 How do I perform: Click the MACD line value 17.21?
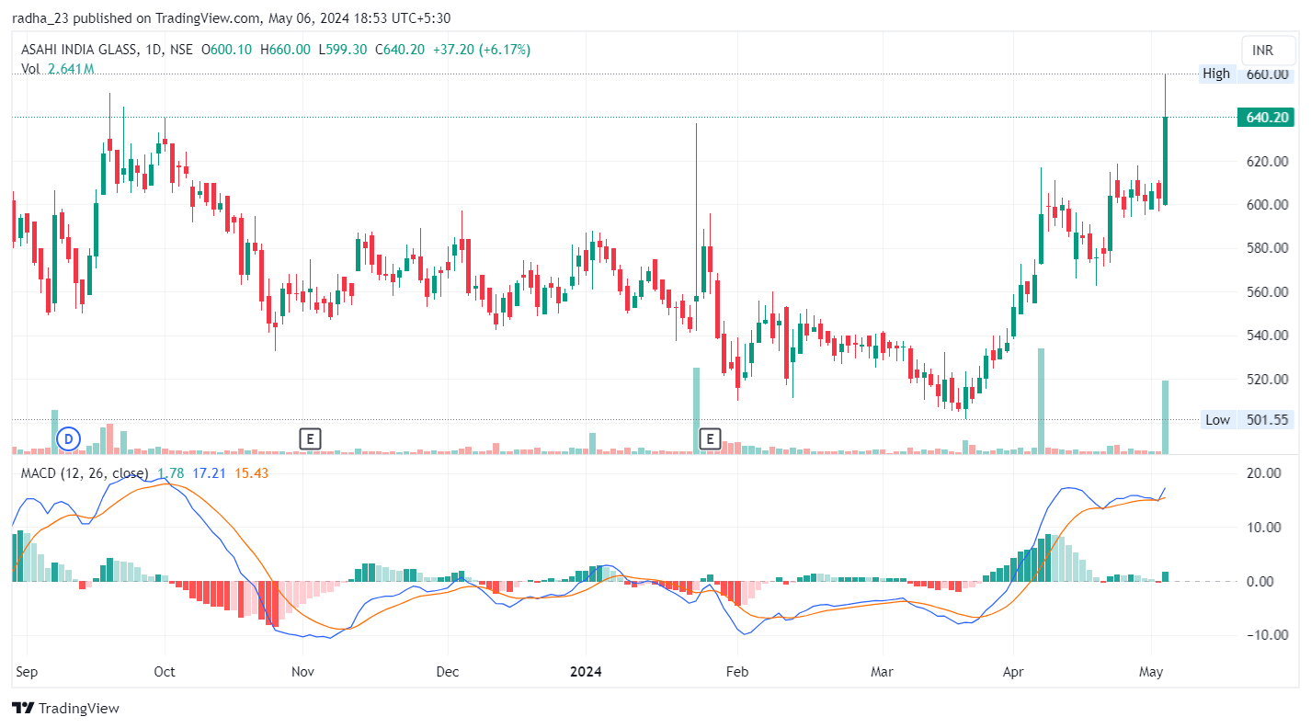[x=209, y=472]
